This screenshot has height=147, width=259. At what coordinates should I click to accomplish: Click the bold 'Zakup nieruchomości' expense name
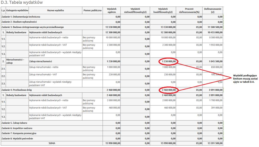41,61
